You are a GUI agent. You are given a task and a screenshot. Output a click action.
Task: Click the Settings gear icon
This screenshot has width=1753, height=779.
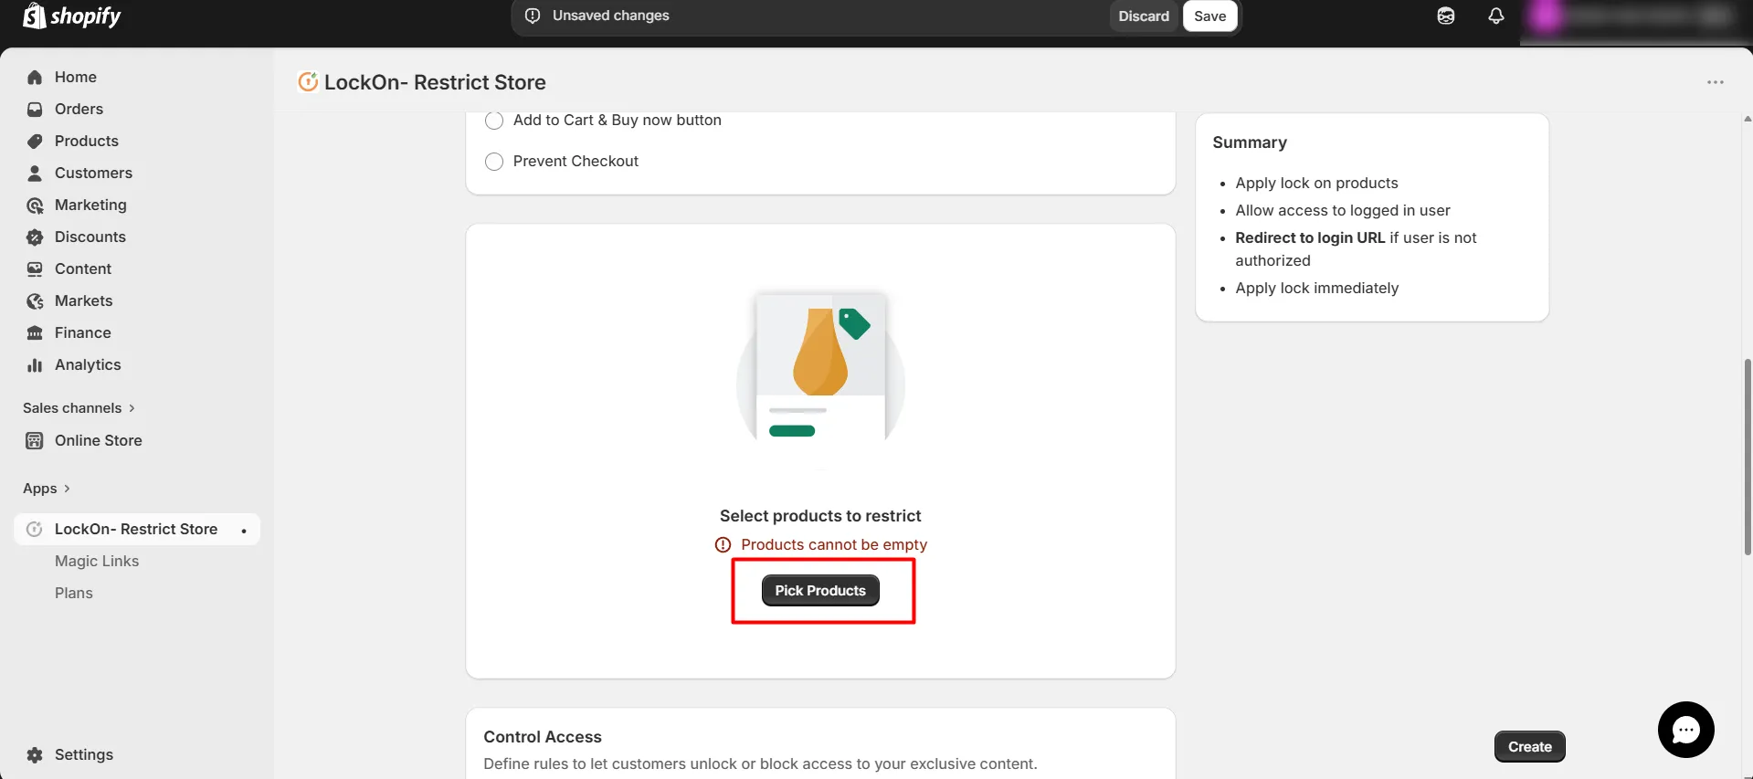click(35, 755)
